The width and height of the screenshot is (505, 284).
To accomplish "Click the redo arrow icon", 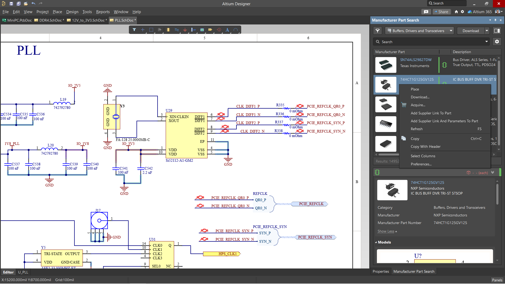I will [41, 4].
